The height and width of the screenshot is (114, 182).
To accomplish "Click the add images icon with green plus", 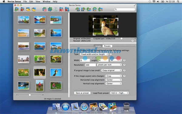I will point(17,9).
